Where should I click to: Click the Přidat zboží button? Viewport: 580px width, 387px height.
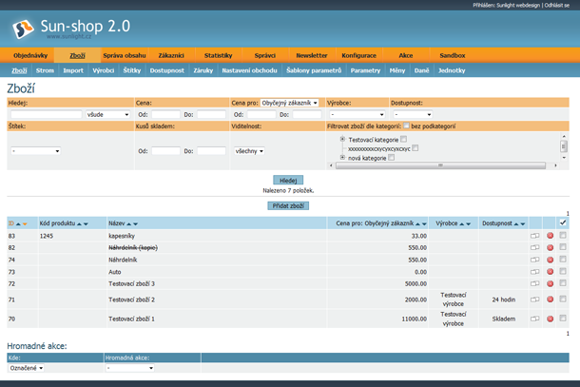(x=288, y=205)
